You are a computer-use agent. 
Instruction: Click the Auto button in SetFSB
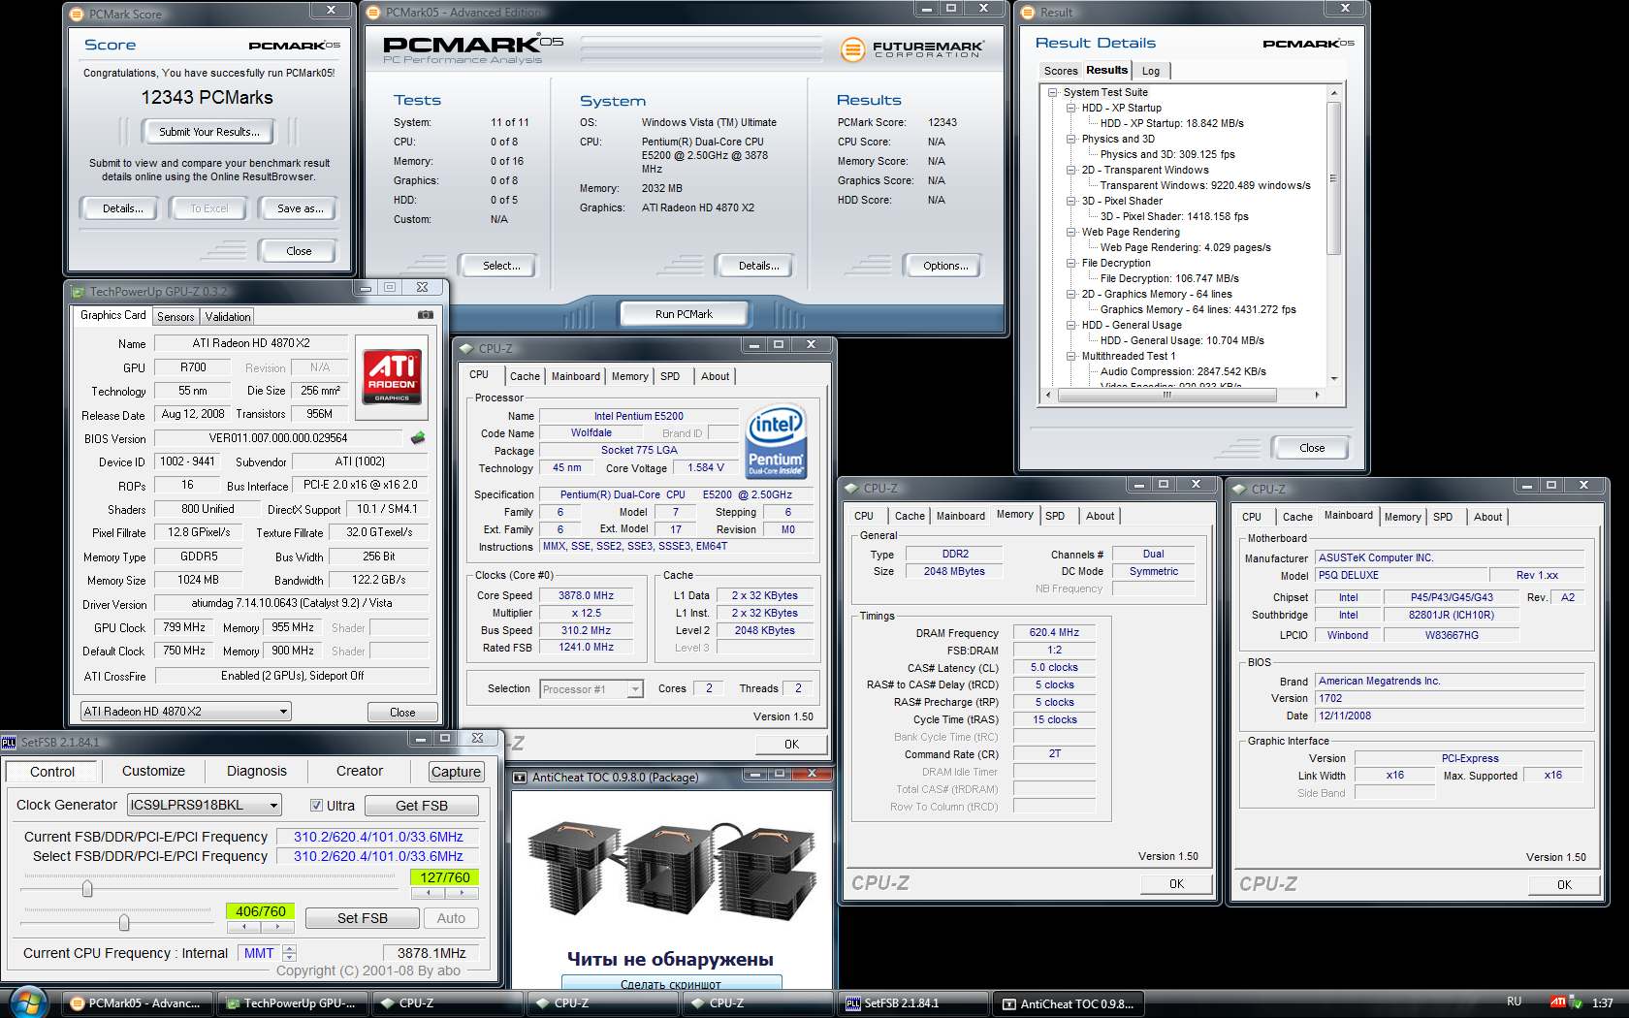point(451,918)
